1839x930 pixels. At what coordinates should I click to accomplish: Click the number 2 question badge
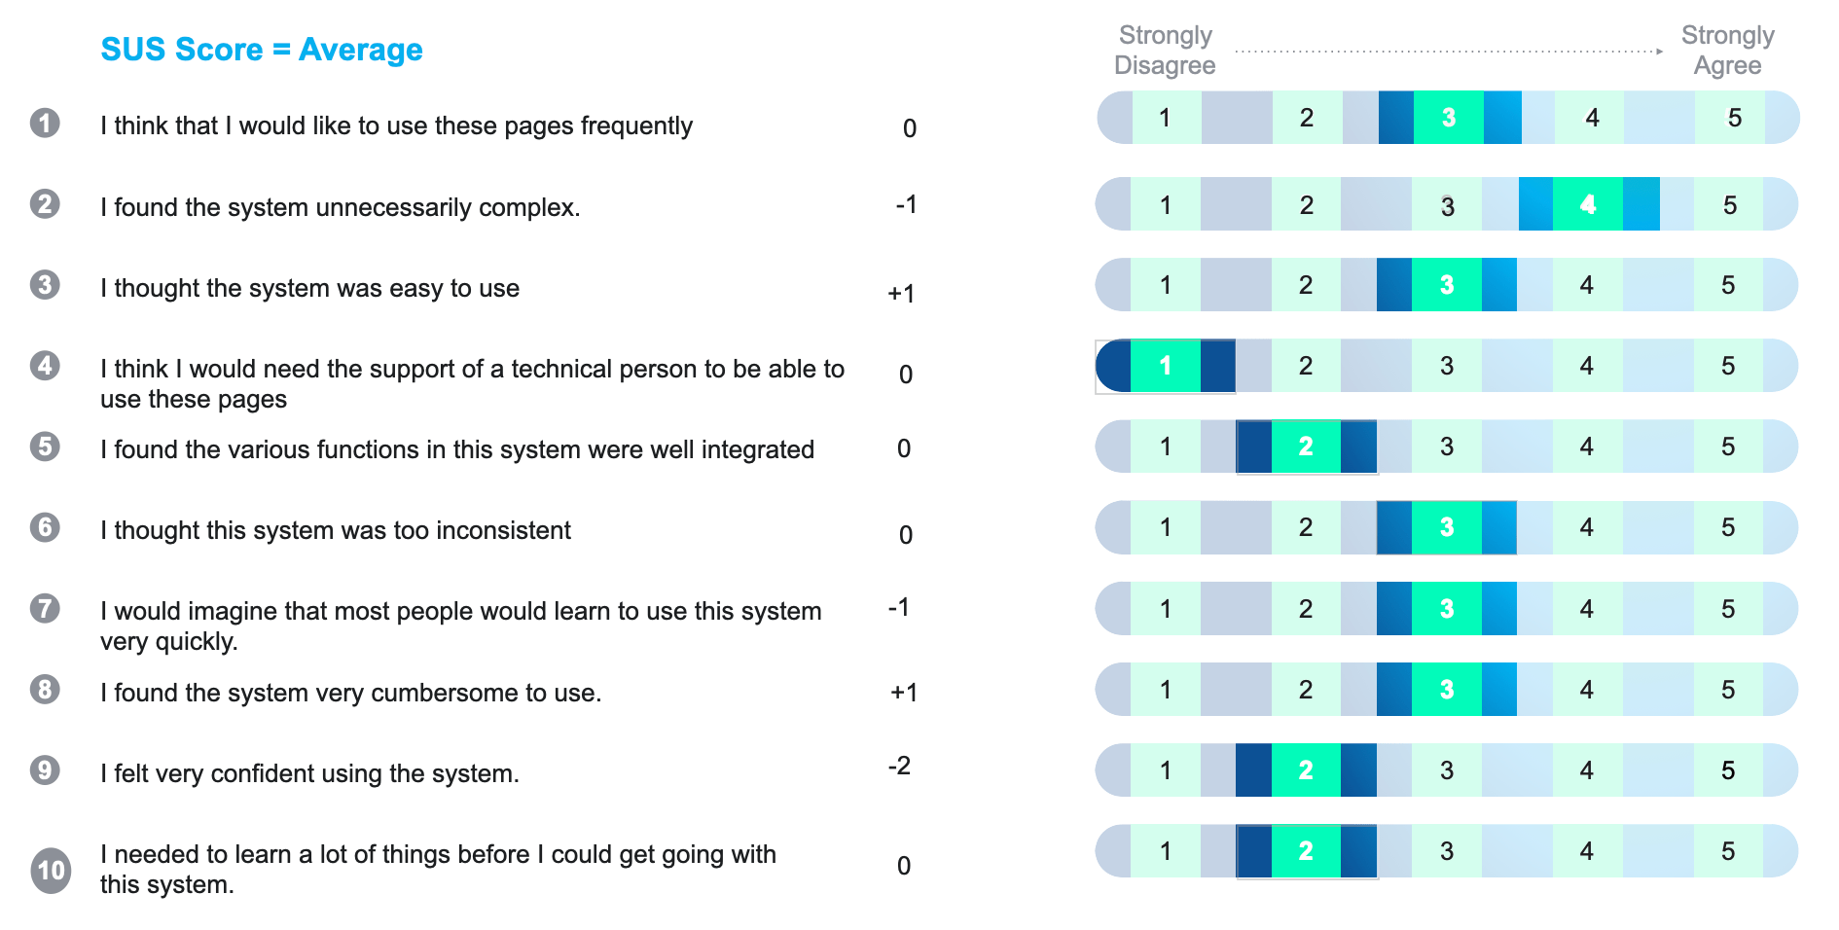(45, 204)
